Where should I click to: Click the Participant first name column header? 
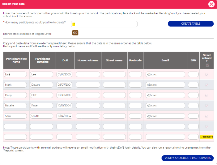(x=16, y=60)
